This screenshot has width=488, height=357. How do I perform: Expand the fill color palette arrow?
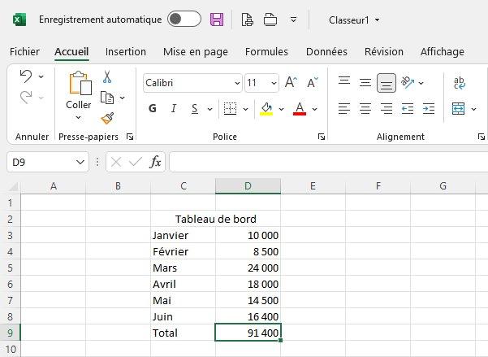click(x=281, y=109)
